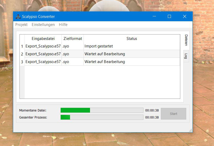Click the .syo target format in row 2
The height and width of the screenshot is (146, 214).
73,54
